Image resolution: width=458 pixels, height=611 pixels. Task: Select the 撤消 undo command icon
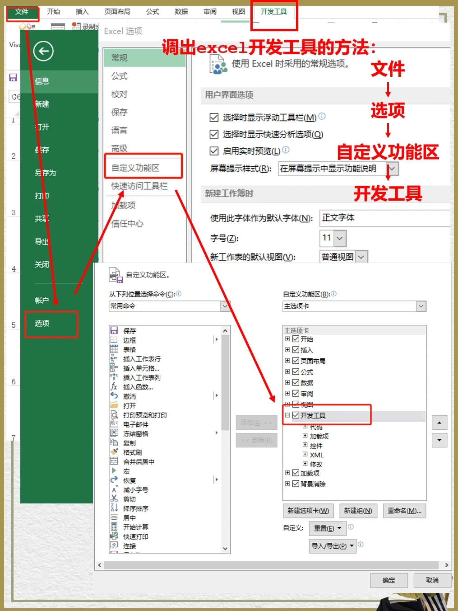click(114, 396)
